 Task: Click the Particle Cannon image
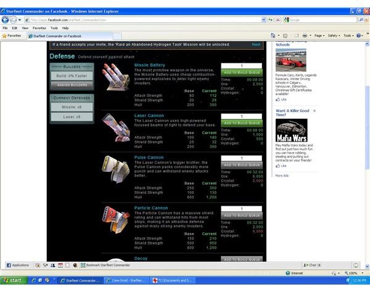pos(116,220)
